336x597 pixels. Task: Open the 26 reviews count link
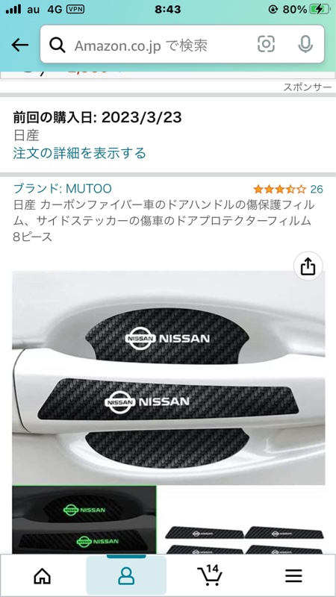tap(317, 189)
